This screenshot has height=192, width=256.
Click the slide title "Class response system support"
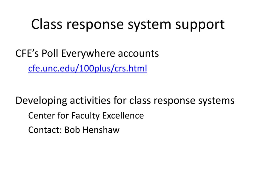pyautogui.click(x=128, y=24)
